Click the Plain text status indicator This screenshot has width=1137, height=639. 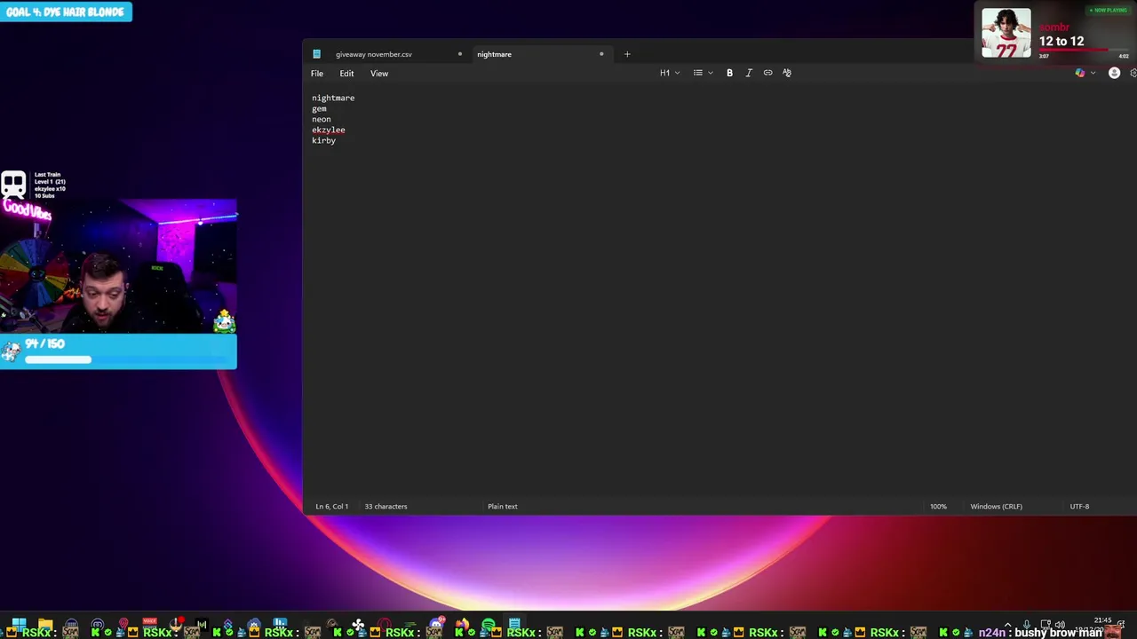(503, 506)
